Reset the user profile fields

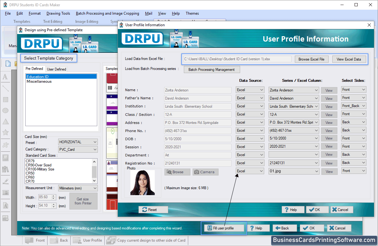pyautogui.click(x=153, y=210)
